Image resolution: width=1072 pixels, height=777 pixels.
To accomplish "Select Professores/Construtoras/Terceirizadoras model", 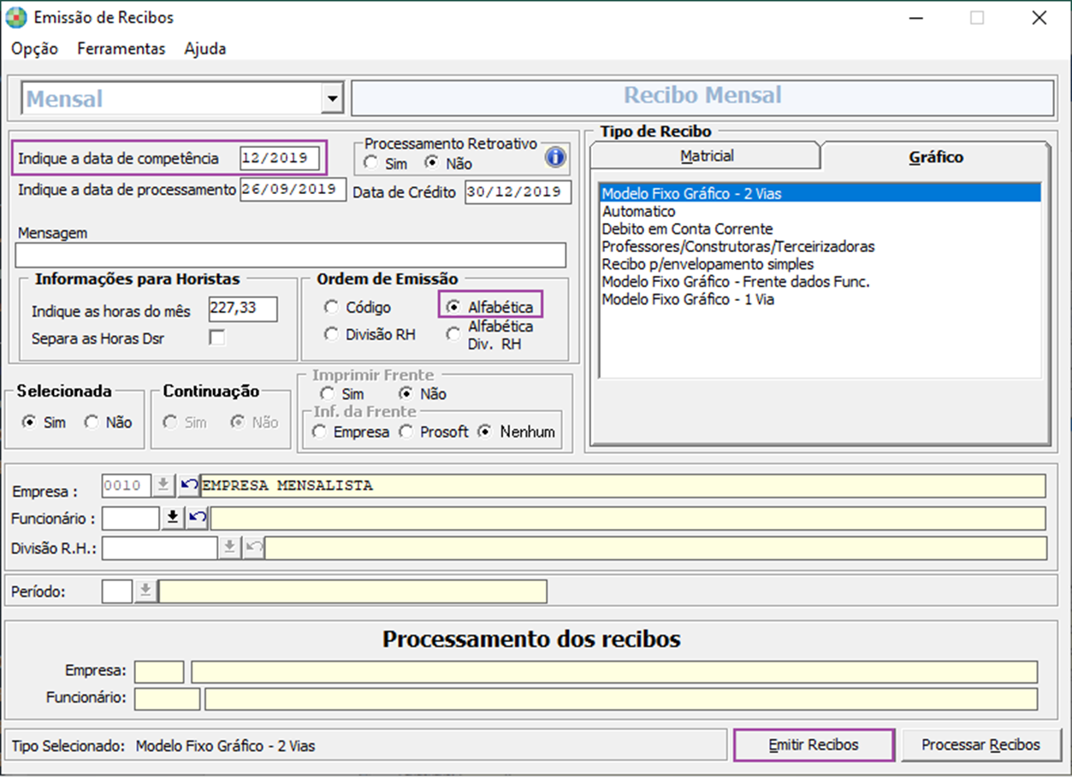I will coord(820,247).
